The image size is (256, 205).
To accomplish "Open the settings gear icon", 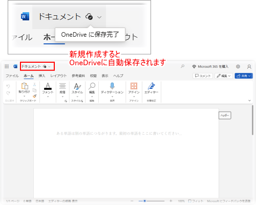I will tap(238, 66).
